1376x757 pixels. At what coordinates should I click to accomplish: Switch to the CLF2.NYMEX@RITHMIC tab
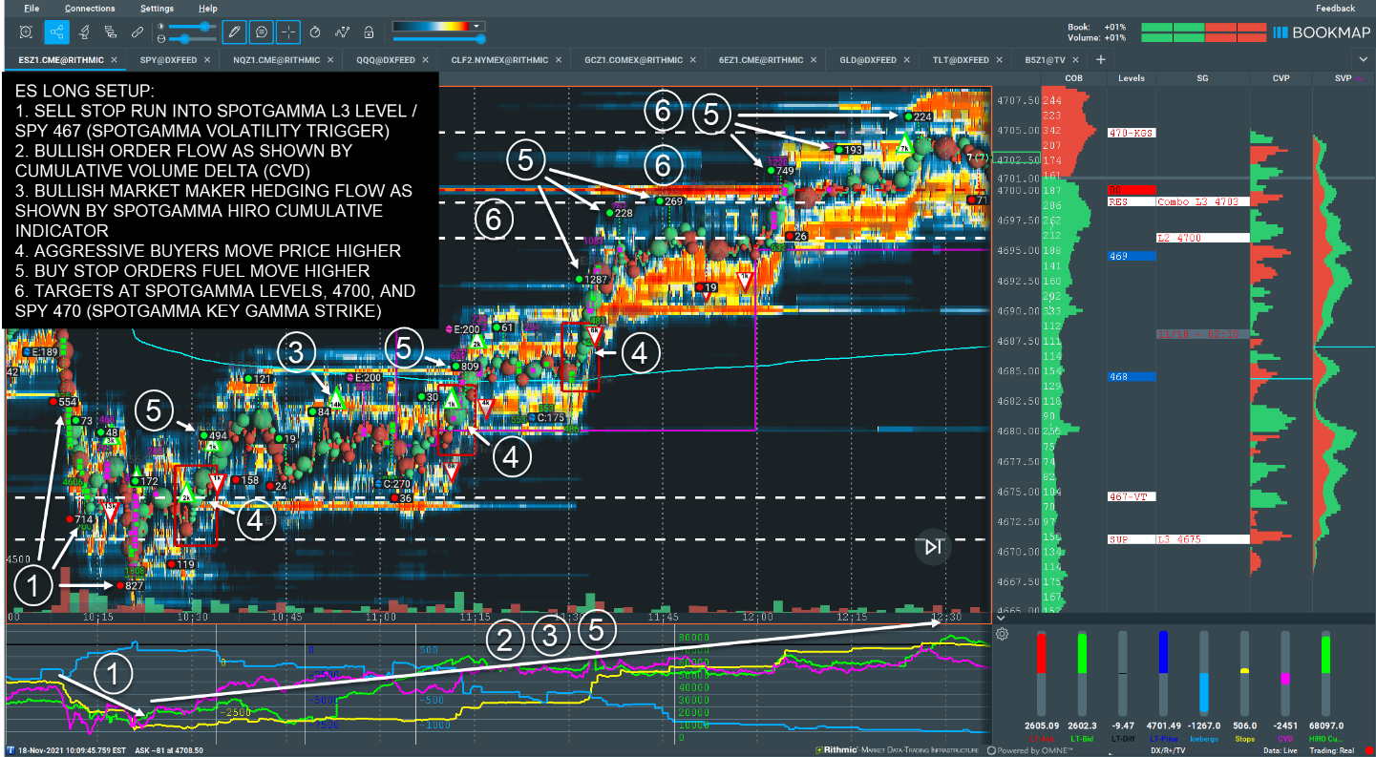tap(501, 60)
